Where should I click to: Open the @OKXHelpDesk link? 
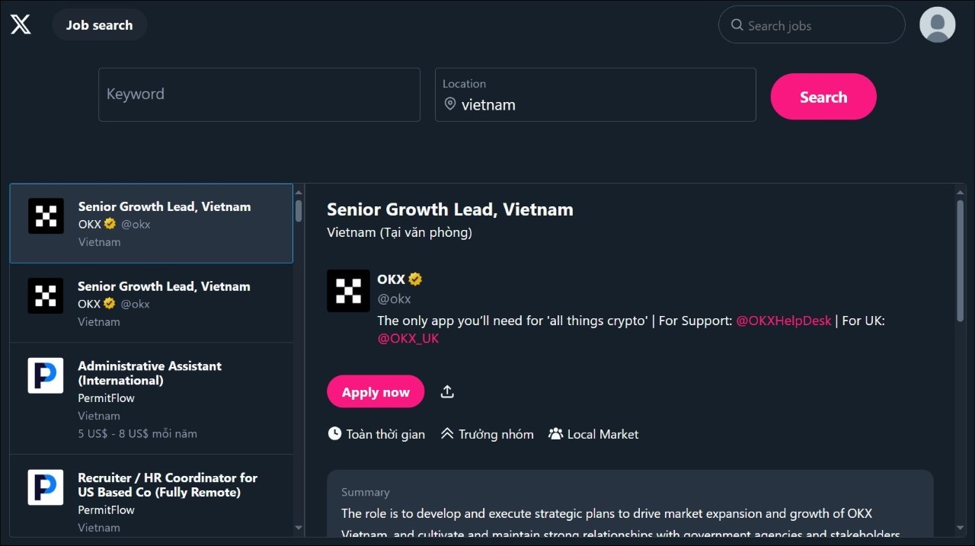pos(784,321)
